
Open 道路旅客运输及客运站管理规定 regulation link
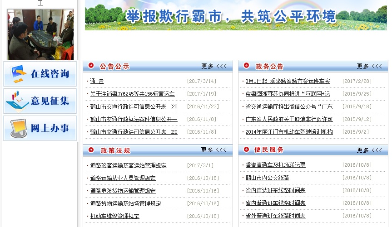[128, 165]
